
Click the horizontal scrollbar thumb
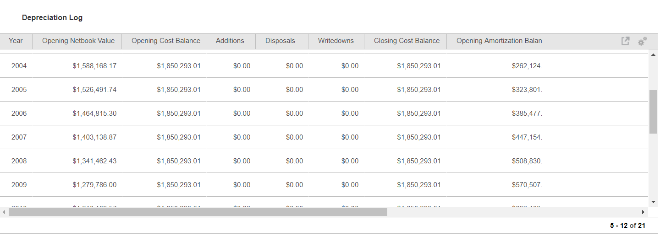pos(198,212)
